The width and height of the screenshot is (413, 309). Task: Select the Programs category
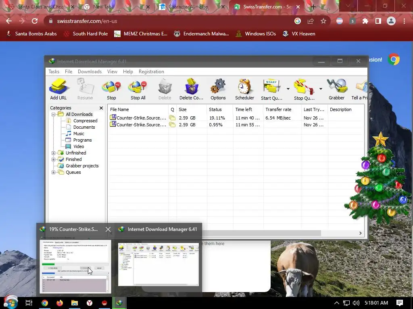(x=82, y=140)
